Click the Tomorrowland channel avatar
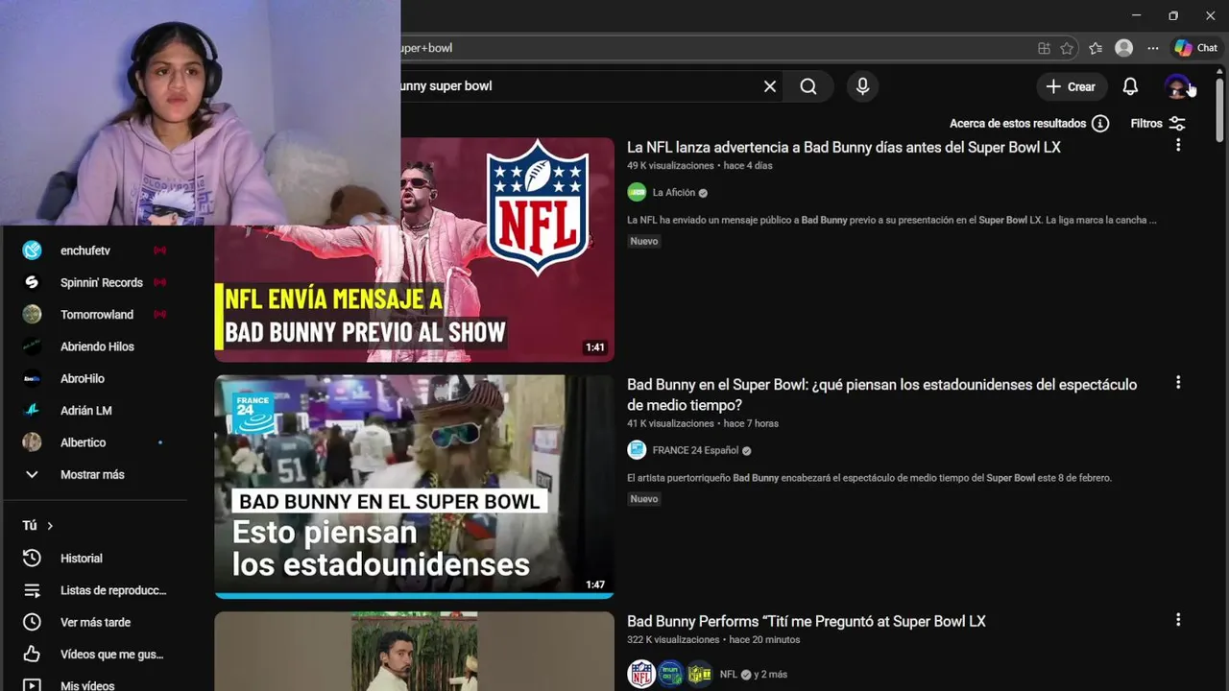Screen dimensions: 1229x691 32,314
